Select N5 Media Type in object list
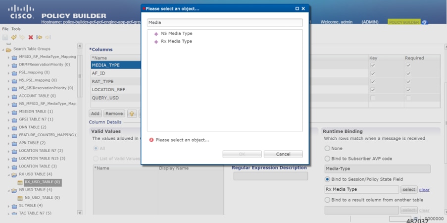Image resolution: width=447 pixels, height=223 pixels. click(x=176, y=33)
